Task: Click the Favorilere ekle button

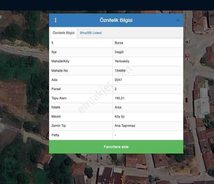Action: tap(116, 147)
